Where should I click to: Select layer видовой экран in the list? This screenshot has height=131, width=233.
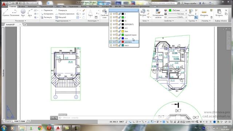pos(124,35)
